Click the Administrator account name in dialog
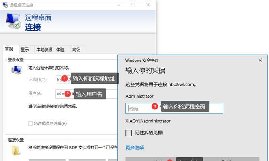The width and height of the screenshot is (269, 161). (140, 96)
